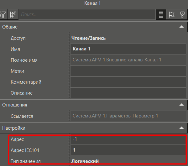The height and width of the screenshot is (166, 188).
Task: Edit the Имя field value Канал 1
Action: (128, 49)
